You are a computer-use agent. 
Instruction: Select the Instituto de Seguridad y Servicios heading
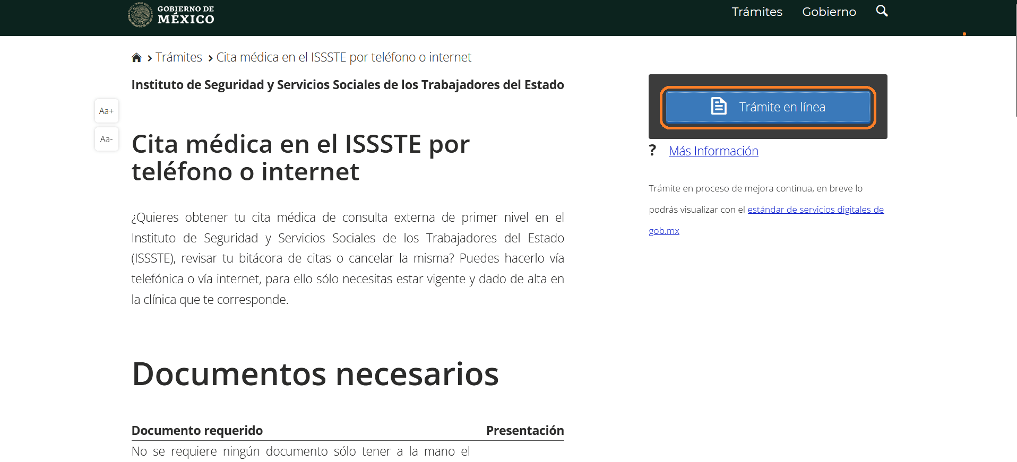pyautogui.click(x=348, y=85)
